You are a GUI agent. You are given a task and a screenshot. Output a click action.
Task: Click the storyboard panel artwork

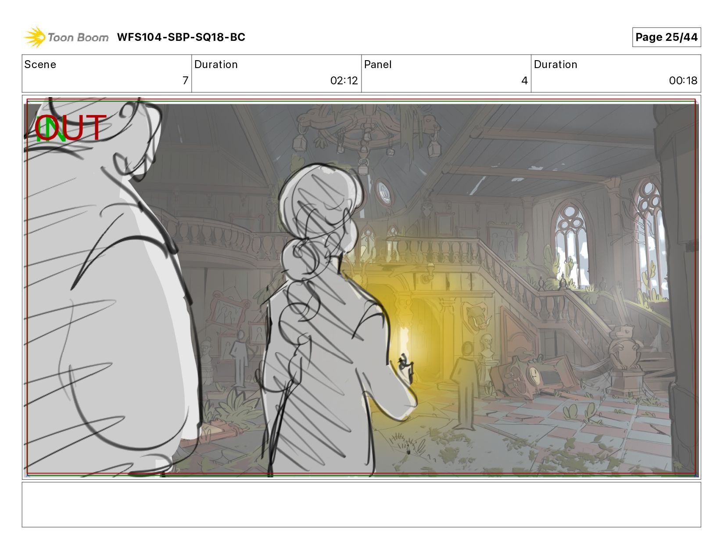click(x=361, y=287)
